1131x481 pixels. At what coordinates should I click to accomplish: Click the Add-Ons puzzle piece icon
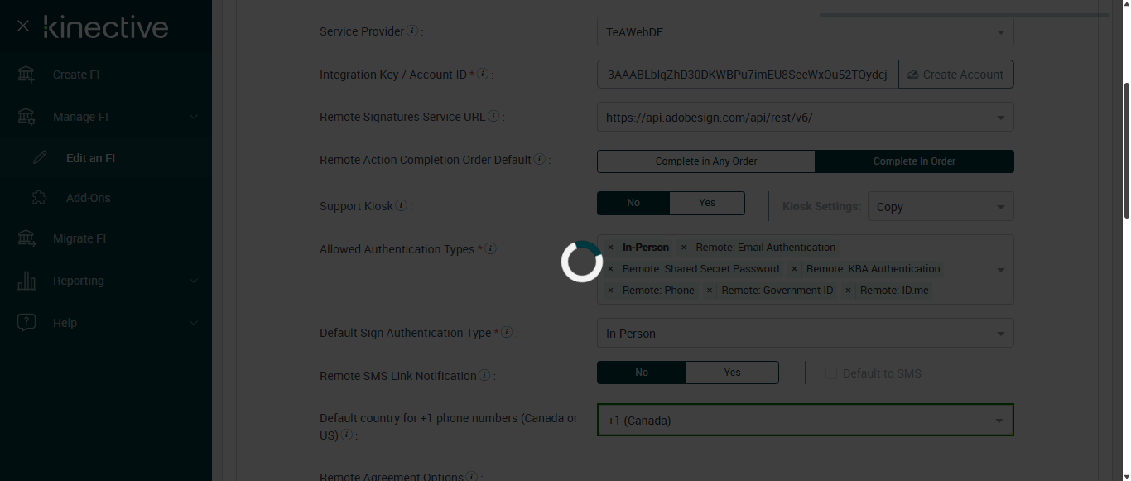tap(39, 198)
